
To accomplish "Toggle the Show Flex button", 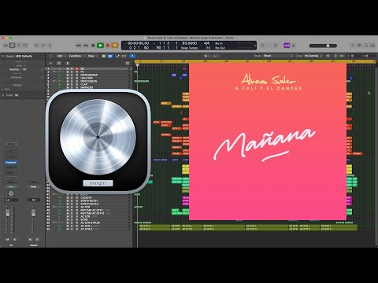I will pyautogui.click(x=117, y=56).
